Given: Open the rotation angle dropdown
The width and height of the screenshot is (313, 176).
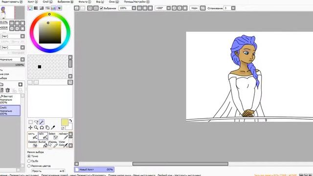Looking at the screenshot, I should (x=169, y=8).
